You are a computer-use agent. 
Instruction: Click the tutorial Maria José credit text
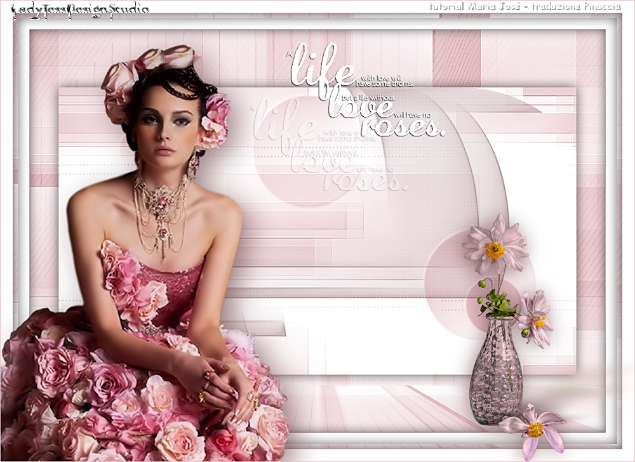pos(525,7)
